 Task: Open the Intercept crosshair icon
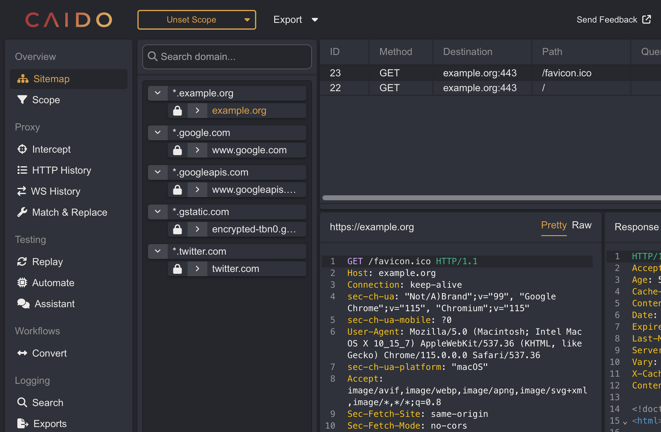22,149
